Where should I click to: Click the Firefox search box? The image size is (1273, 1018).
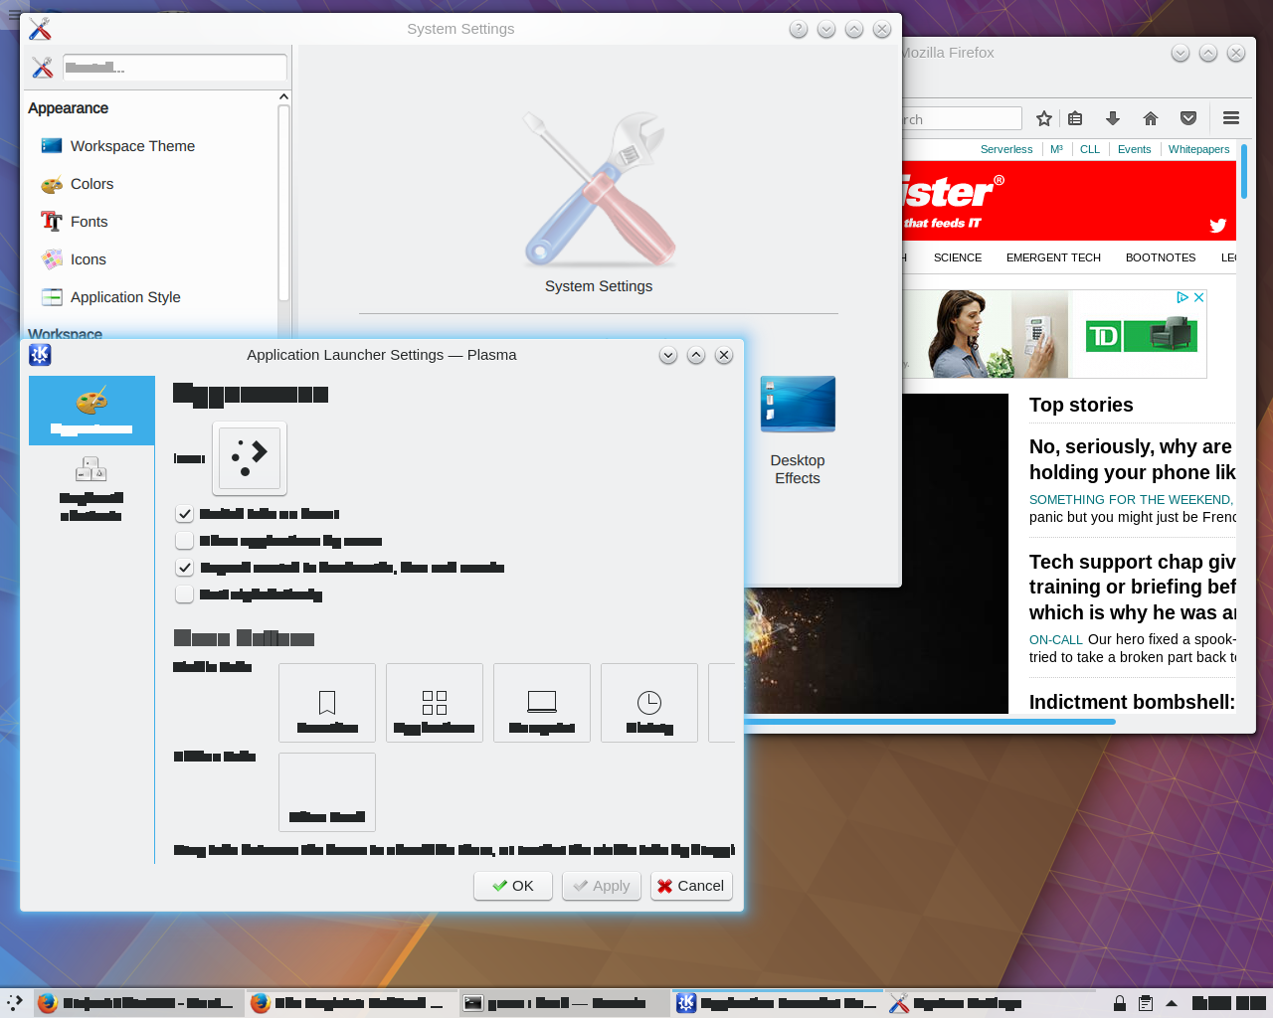point(962,119)
